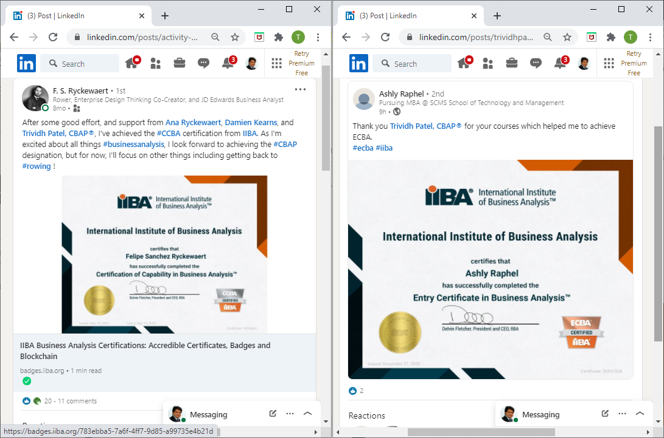Open right Messaging bar three-dot options
Screen dimensions: 664x438
click(622, 414)
